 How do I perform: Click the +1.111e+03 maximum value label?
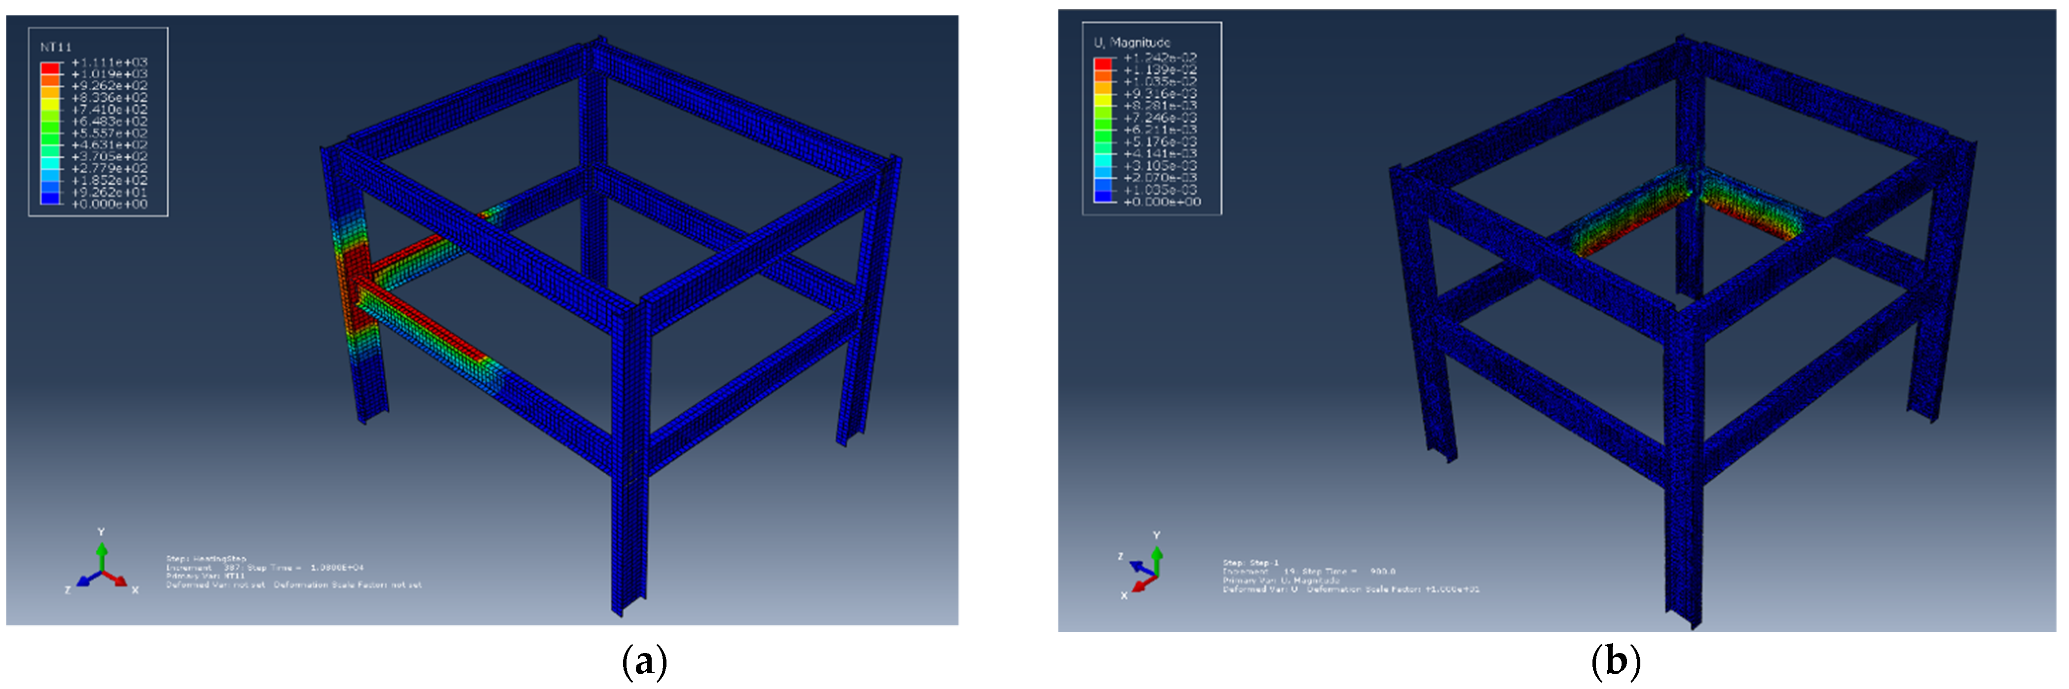[x=109, y=63]
